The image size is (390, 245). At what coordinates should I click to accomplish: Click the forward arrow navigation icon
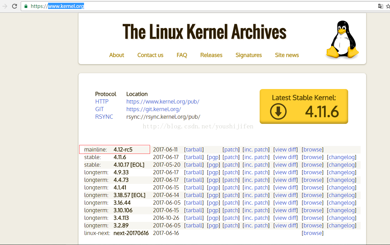(5, 6)
